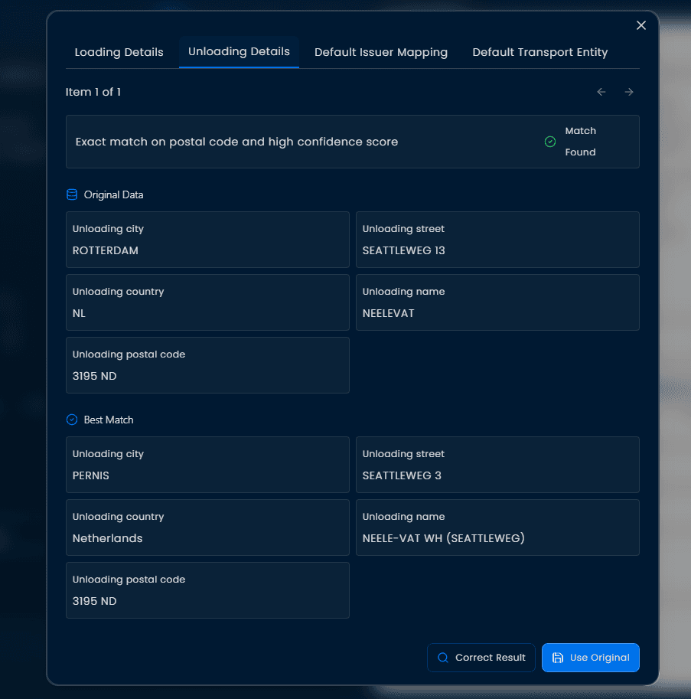Click the magnifier icon in Correct Result button
The height and width of the screenshot is (699, 691).
(442, 657)
